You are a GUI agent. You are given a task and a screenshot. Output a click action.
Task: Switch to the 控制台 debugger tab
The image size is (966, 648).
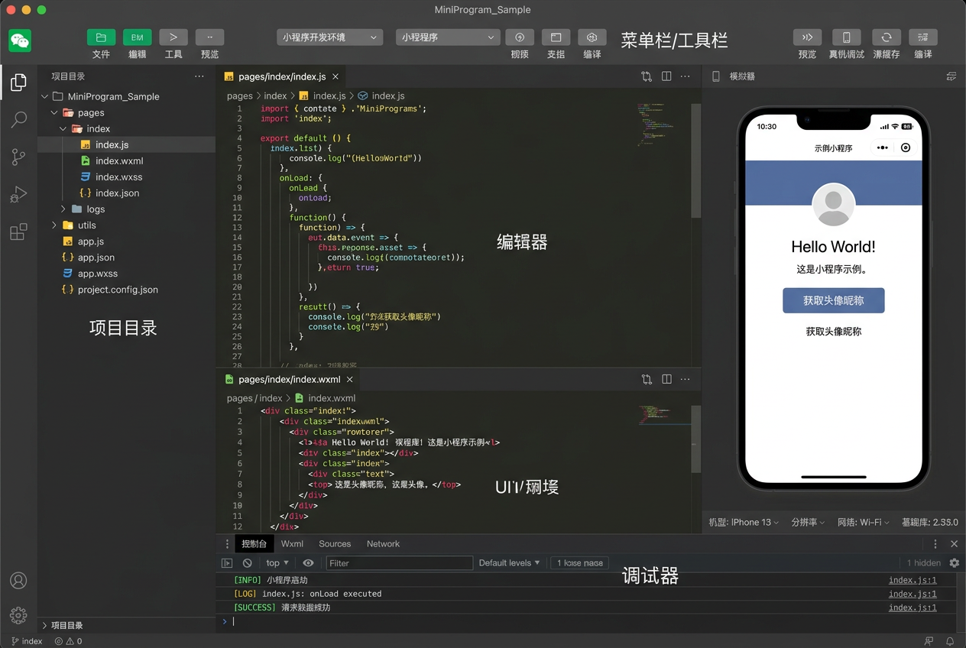click(x=254, y=544)
